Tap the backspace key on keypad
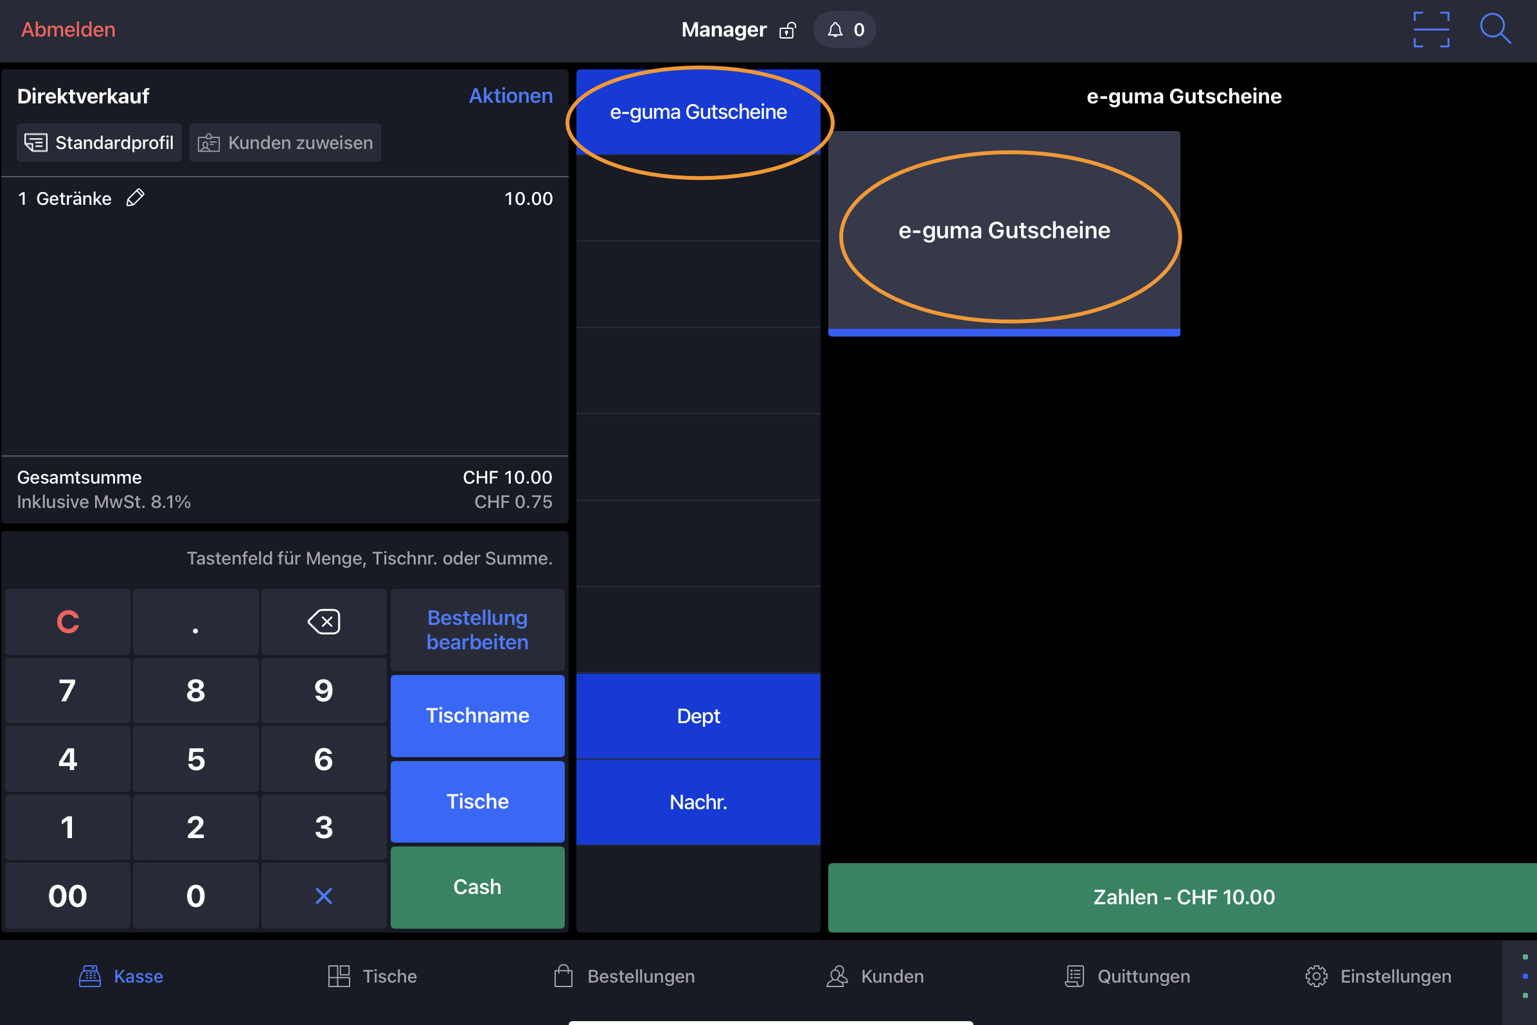The image size is (1537, 1025). coord(324,622)
